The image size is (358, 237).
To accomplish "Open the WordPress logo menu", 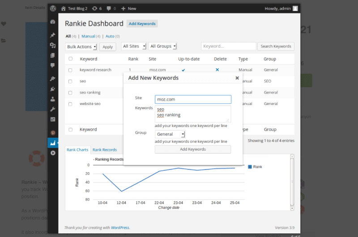I will point(53,8).
